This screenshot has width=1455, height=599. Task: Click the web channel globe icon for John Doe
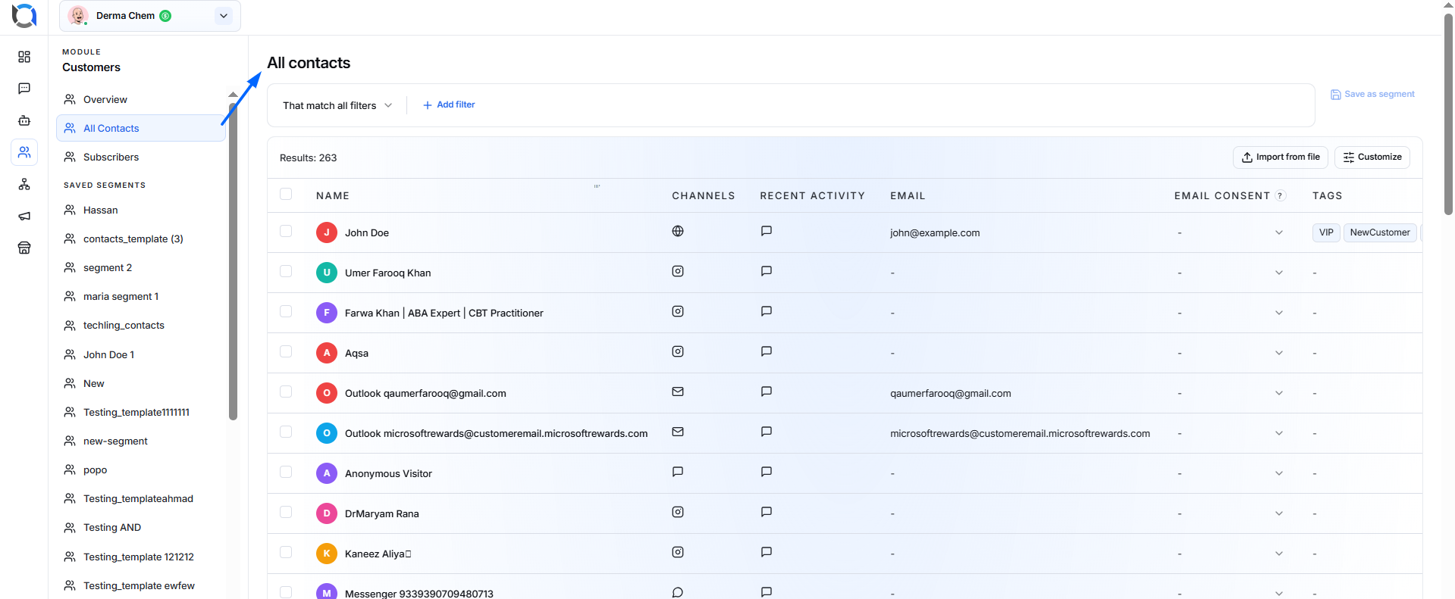coord(678,231)
